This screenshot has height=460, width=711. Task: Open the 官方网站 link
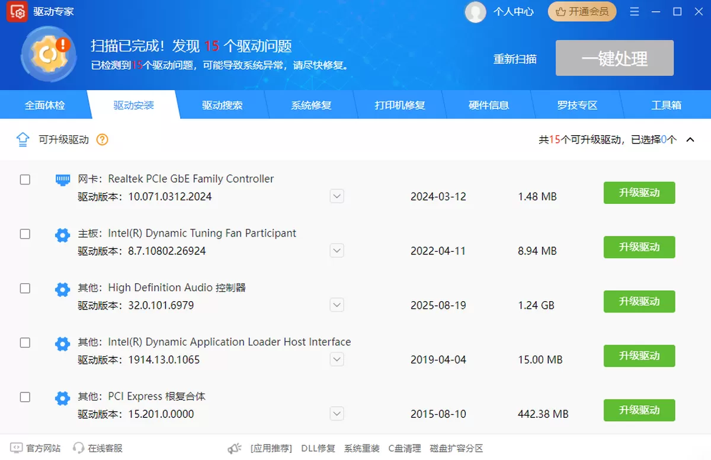[x=43, y=448]
